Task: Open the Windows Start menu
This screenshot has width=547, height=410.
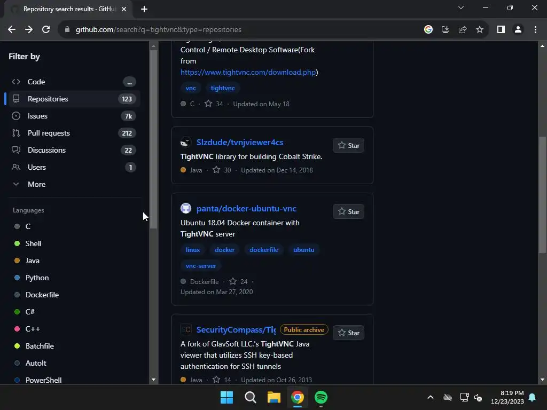Action: click(226, 397)
